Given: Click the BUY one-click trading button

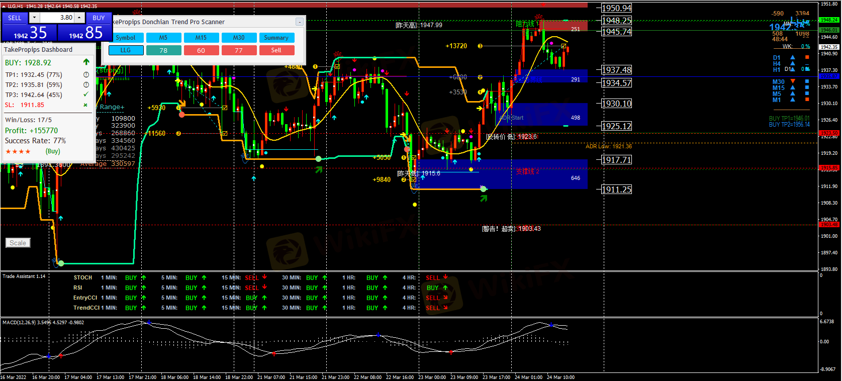Looking at the screenshot, I should [99, 18].
